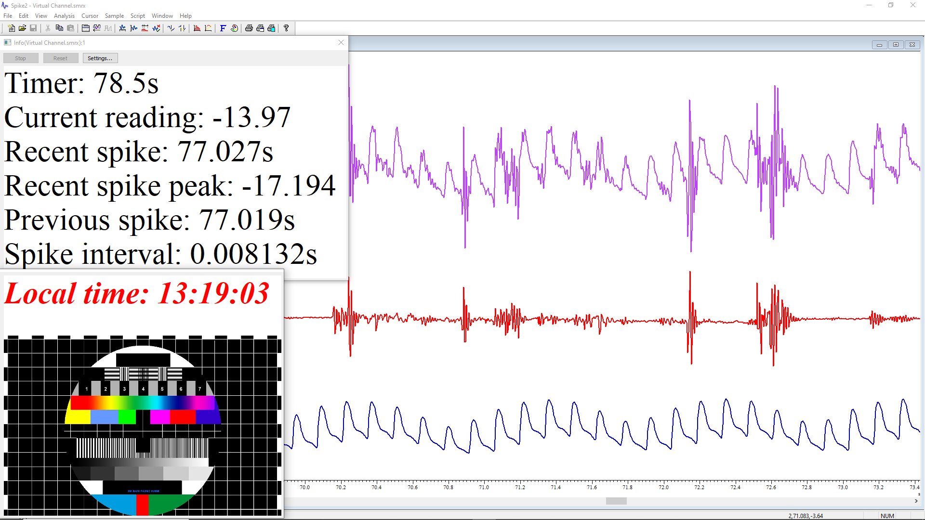
Task: Open the Analysis menu
Action: click(x=64, y=16)
